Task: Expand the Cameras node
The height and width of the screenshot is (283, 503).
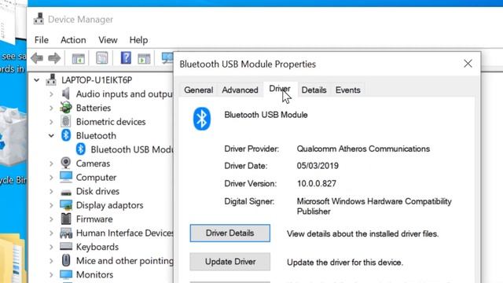Action: 51,164
